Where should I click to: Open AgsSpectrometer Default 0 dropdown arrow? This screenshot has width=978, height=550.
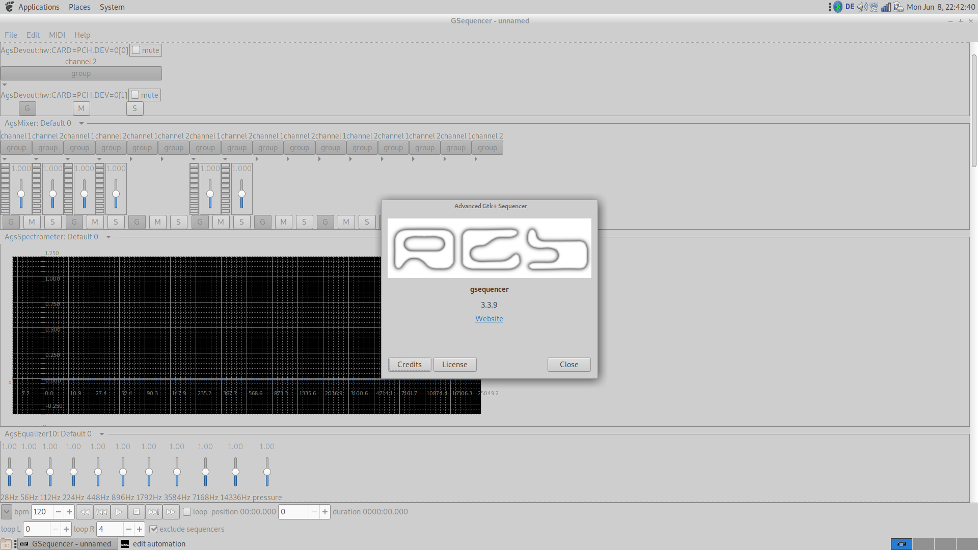click(x=108, y=237)
